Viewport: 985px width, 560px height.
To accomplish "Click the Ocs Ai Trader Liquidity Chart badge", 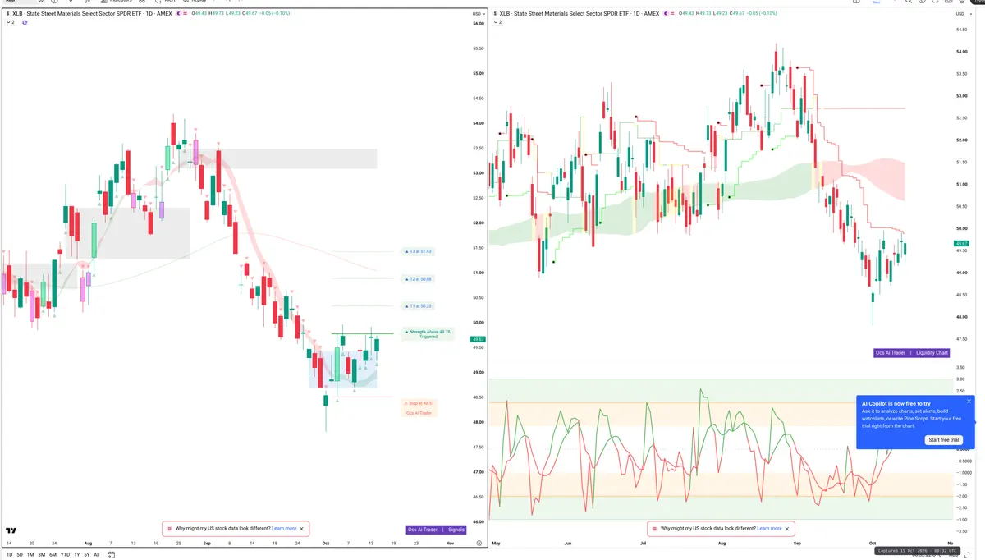I will (x=912, y=353).
